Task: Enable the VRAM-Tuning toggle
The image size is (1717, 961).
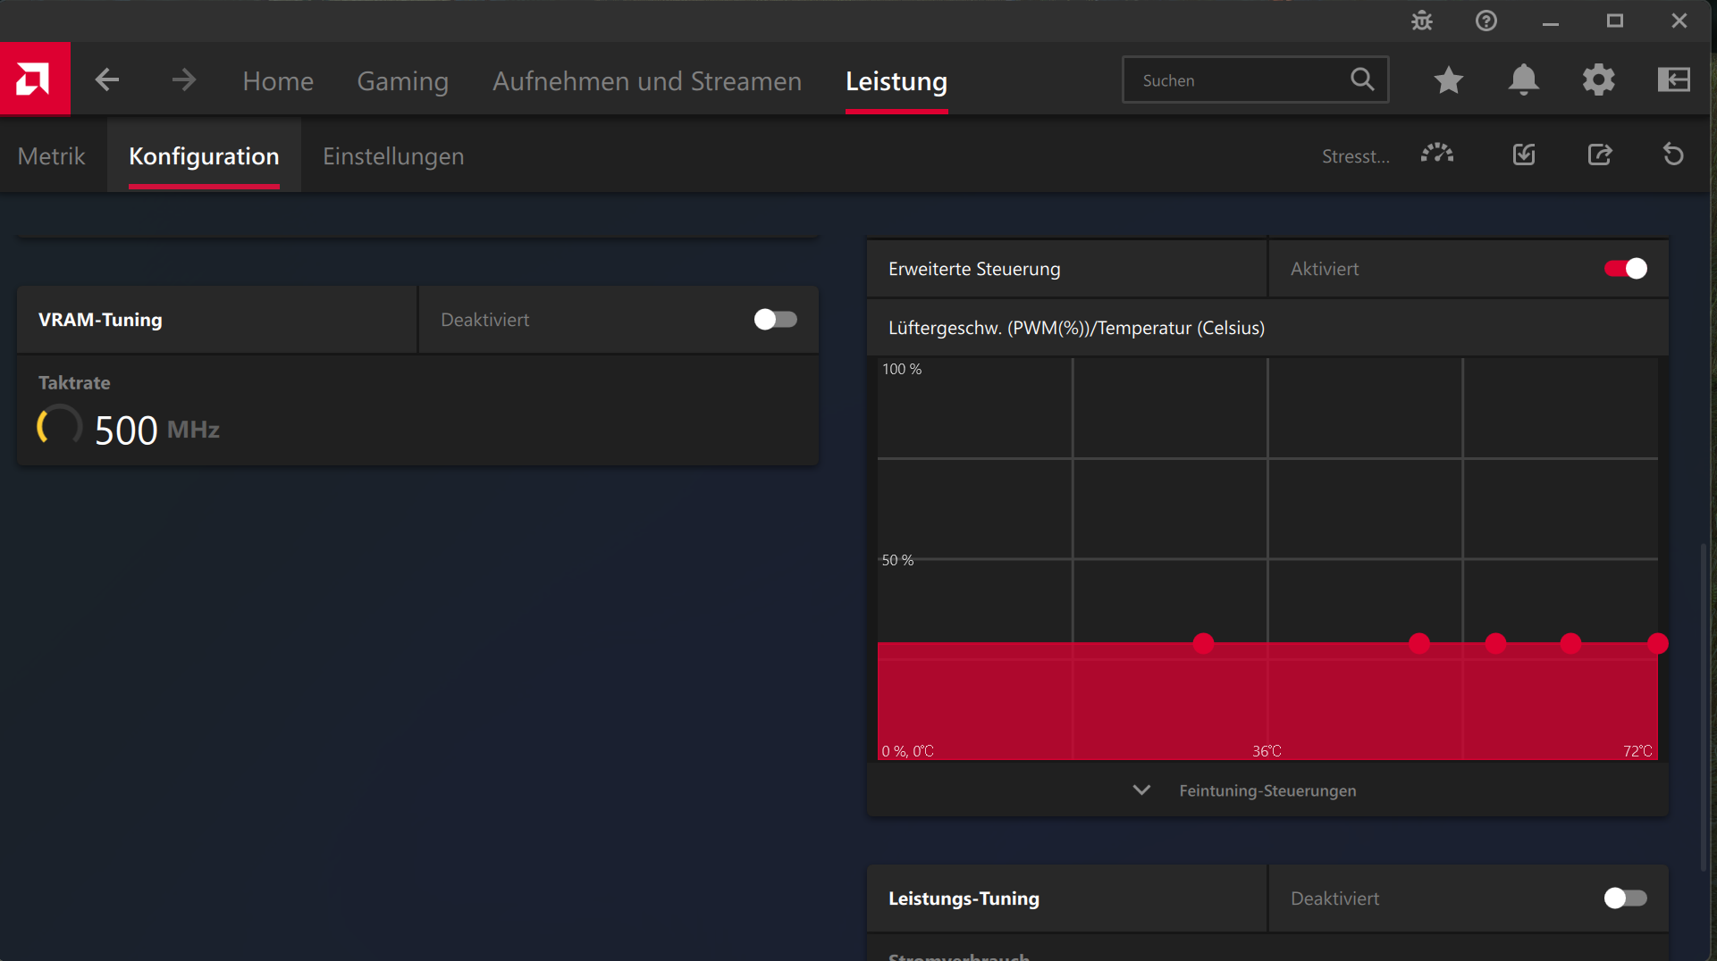Action: 775,320
